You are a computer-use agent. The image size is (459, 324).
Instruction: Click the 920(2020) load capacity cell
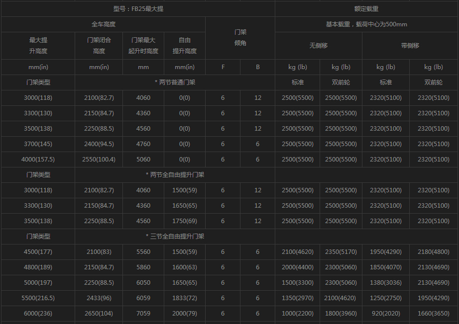(x=385, y=314)
